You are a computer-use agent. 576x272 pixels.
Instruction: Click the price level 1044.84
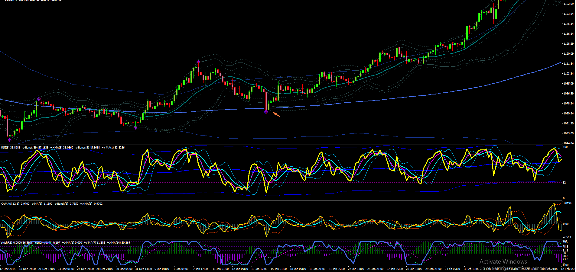[x=568, y=143]
